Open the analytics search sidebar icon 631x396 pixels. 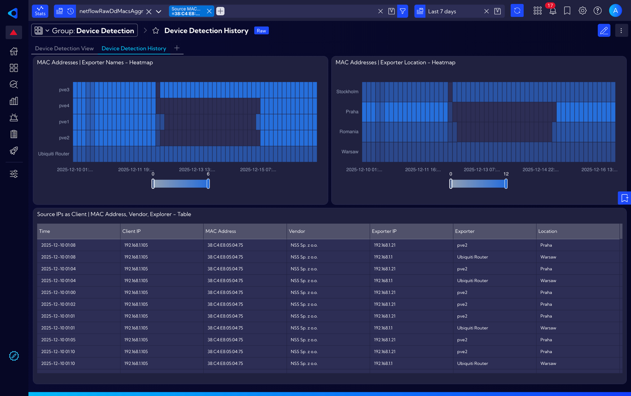tap(14, 84)
